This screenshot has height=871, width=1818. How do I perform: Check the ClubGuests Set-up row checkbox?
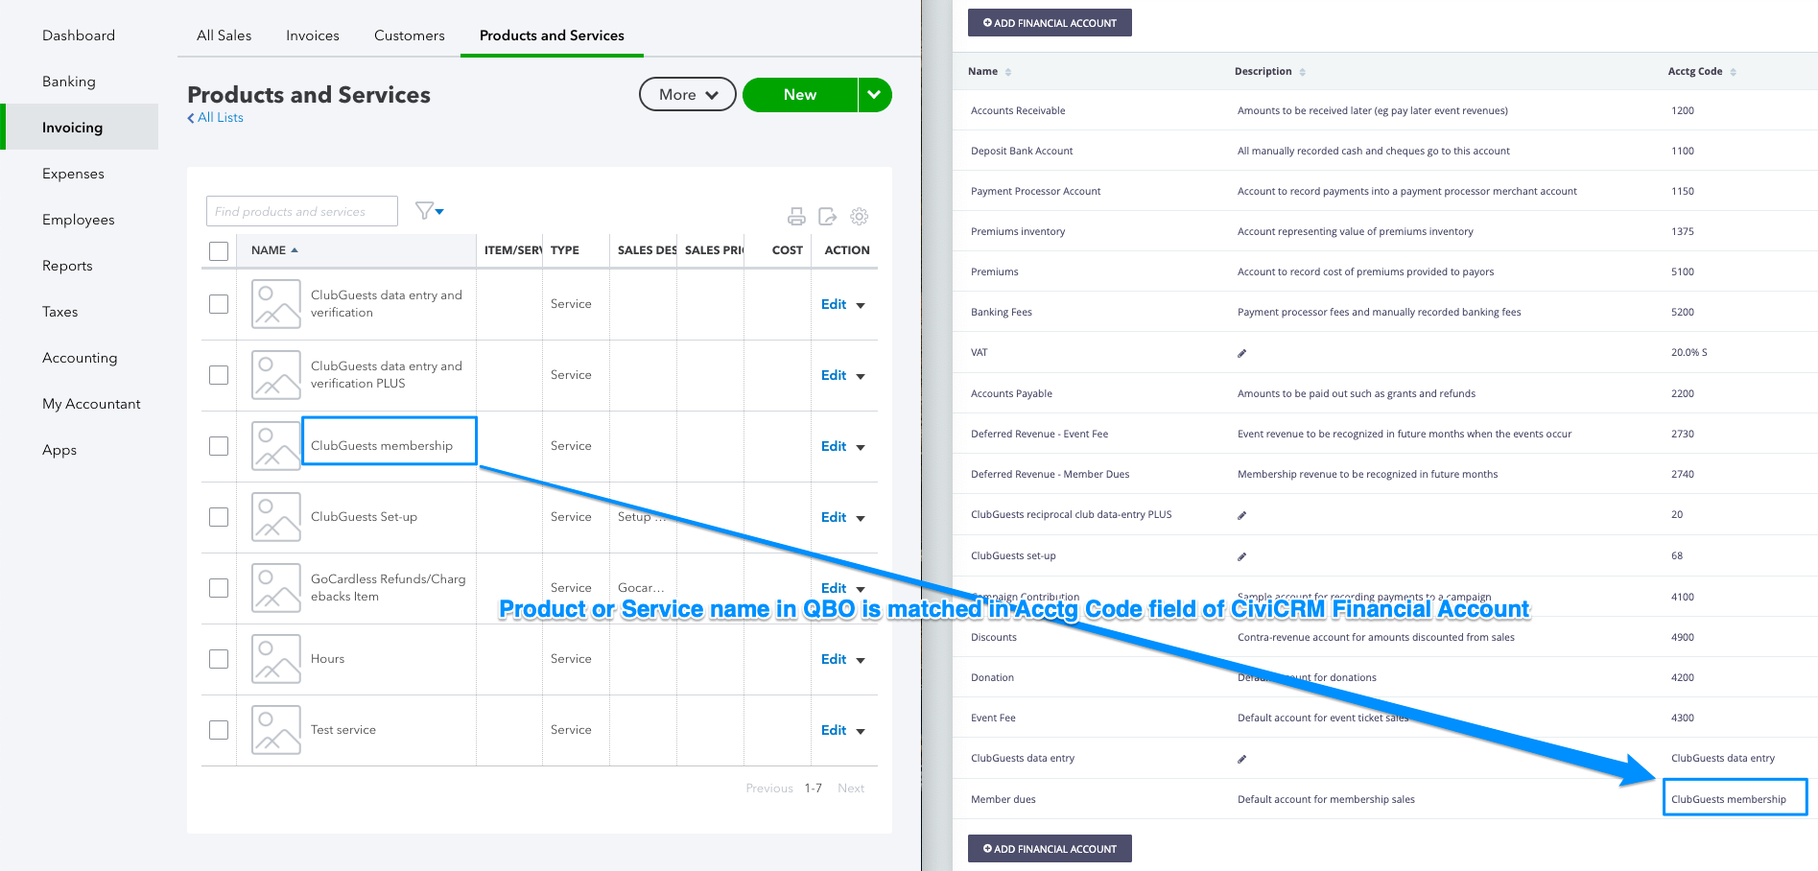tap(219, 517)
